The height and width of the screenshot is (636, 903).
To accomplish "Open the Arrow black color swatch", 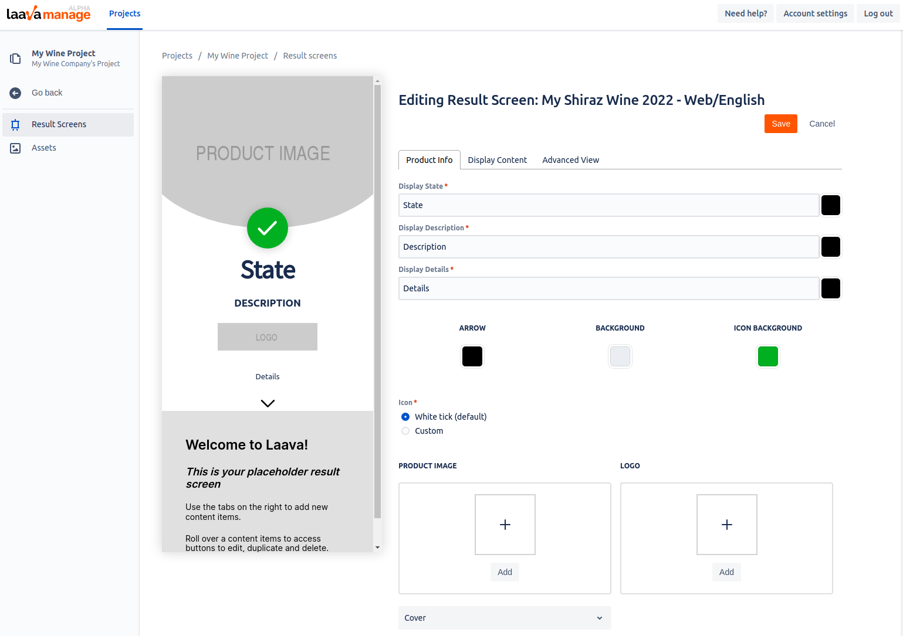I will pos(472,356).
